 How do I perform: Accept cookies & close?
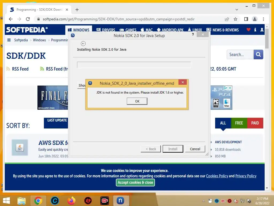pos(135,182)
